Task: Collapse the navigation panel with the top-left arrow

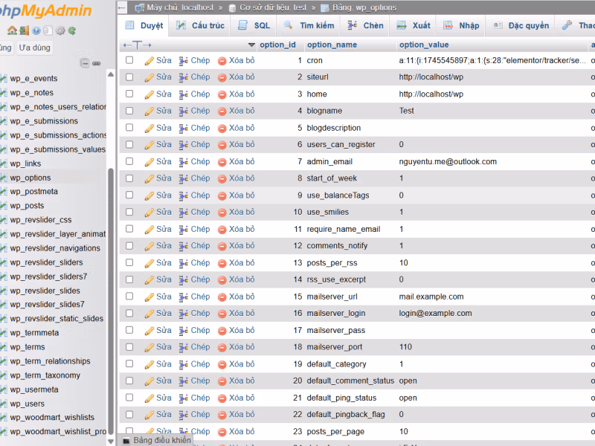Action: pos(122,7)
